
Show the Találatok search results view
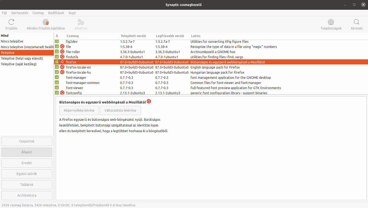click(x=27, y=185)
